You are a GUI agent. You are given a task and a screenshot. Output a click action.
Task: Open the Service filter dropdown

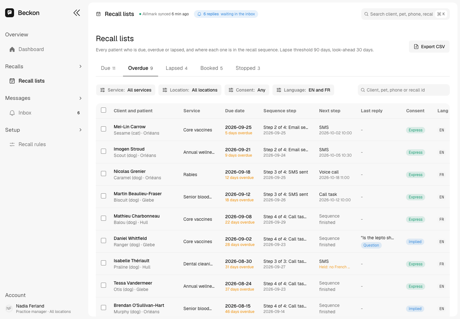126,90
